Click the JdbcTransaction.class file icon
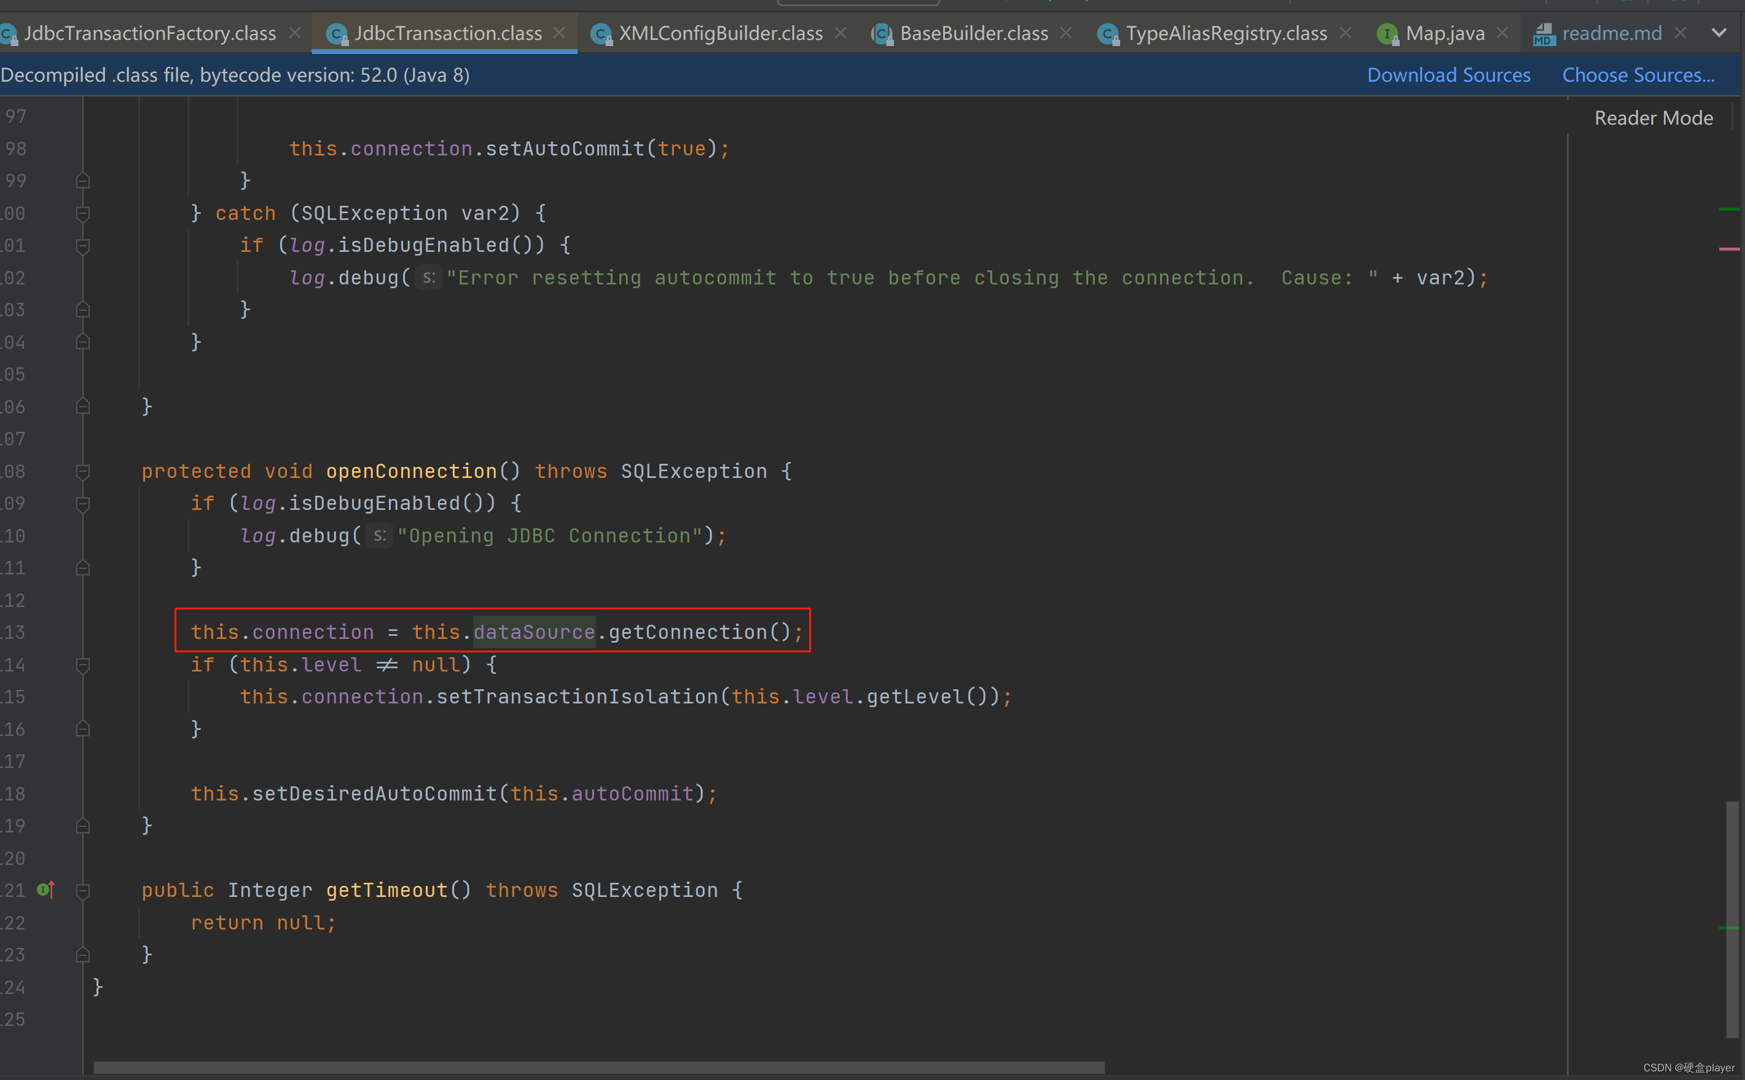This screenshot has width=1745, height=1080. pyautogui.click(x=337, y=34)
